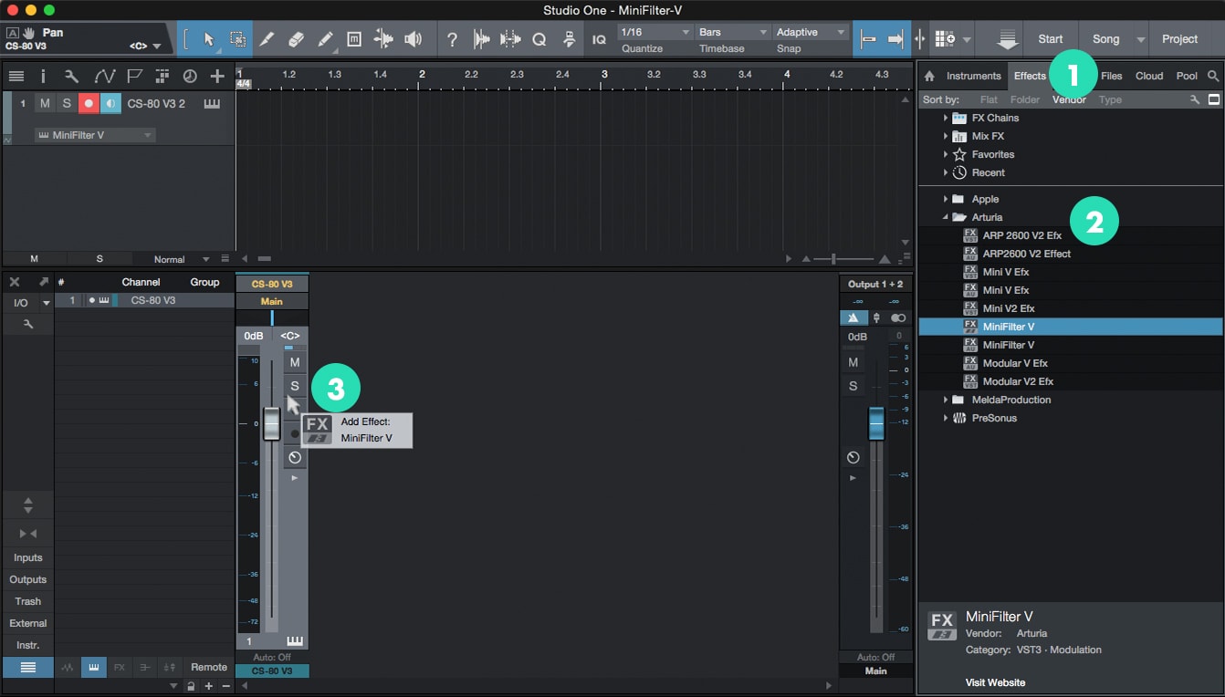Switch to the Pool browser tab
The width and height of the screenshot is (1225, 697).
coord(1187,76)
